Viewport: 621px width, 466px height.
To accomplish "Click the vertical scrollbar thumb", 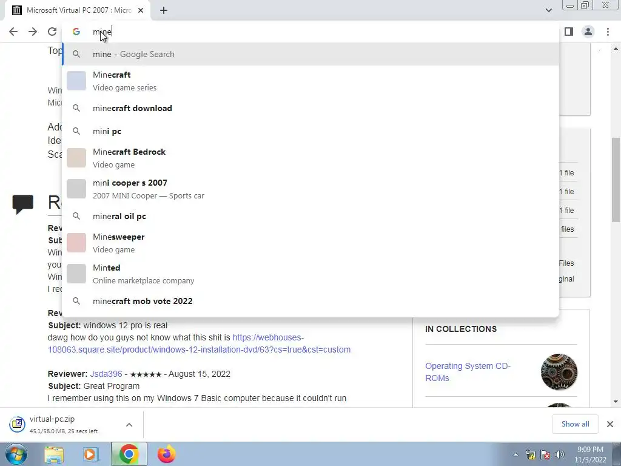I will point(616,180).
